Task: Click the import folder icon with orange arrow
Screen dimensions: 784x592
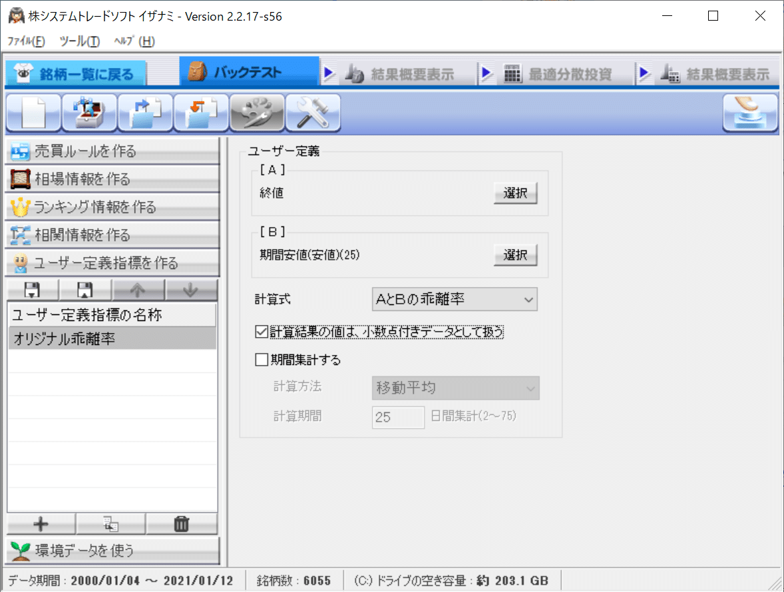Action: pyautogui.click(x=201, y=113)
